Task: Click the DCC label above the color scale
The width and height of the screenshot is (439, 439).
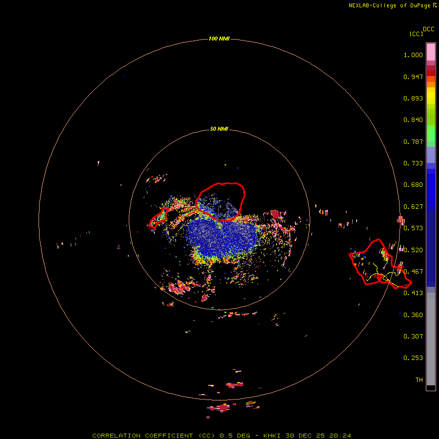Action: click(x=429, y=29)
